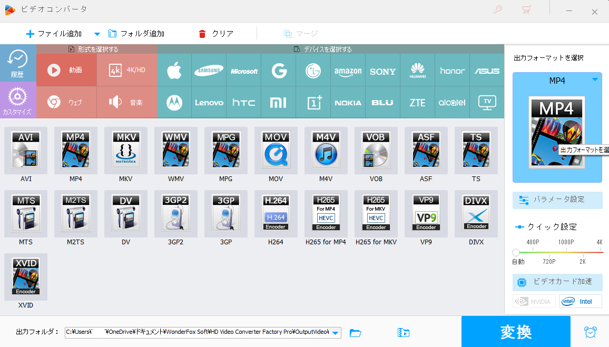Open the Sony device category
The height and width of the screenshot is (347, 609).
click(x=382, y=70)
